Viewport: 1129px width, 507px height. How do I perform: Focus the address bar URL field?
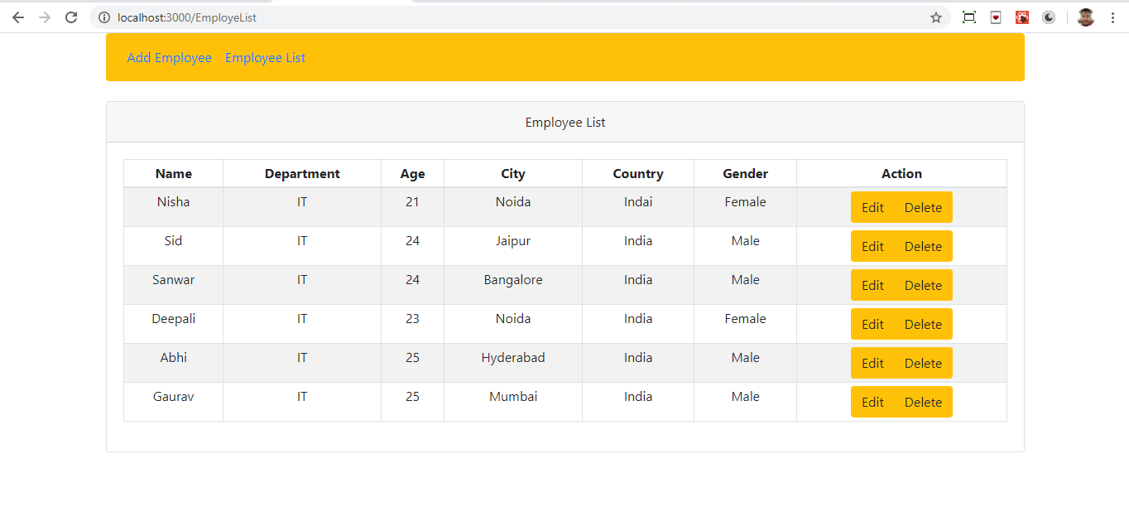[x=497, y=17]
